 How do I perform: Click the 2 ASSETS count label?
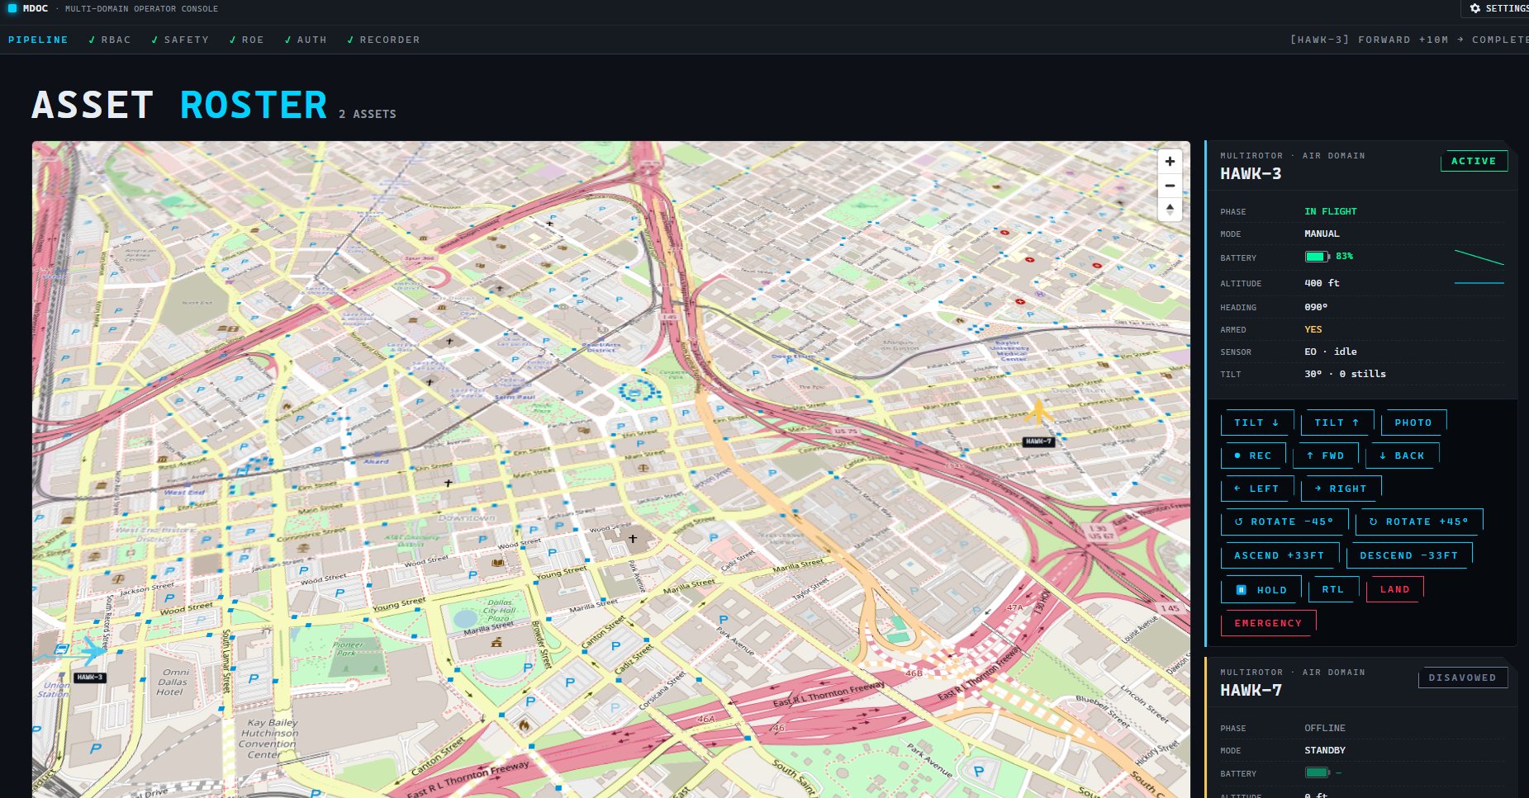368,114
